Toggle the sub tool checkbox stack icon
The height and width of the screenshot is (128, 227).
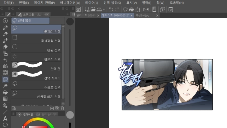click(x=14, y=108)
